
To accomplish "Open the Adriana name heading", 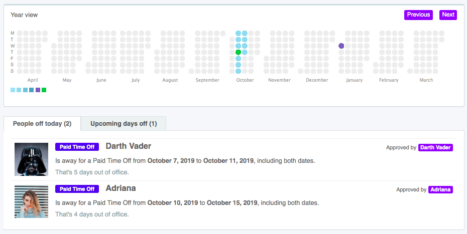I will (x=121, y=188).
